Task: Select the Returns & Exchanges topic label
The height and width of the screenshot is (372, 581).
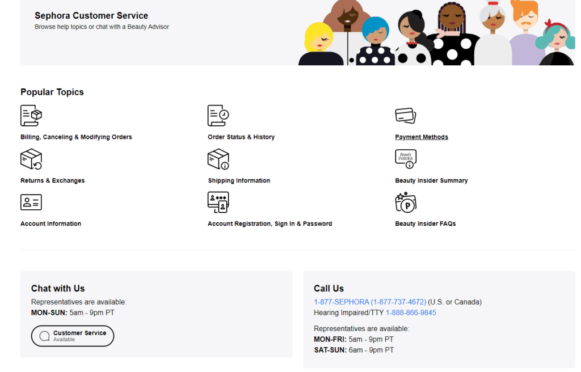Action: 52,180
